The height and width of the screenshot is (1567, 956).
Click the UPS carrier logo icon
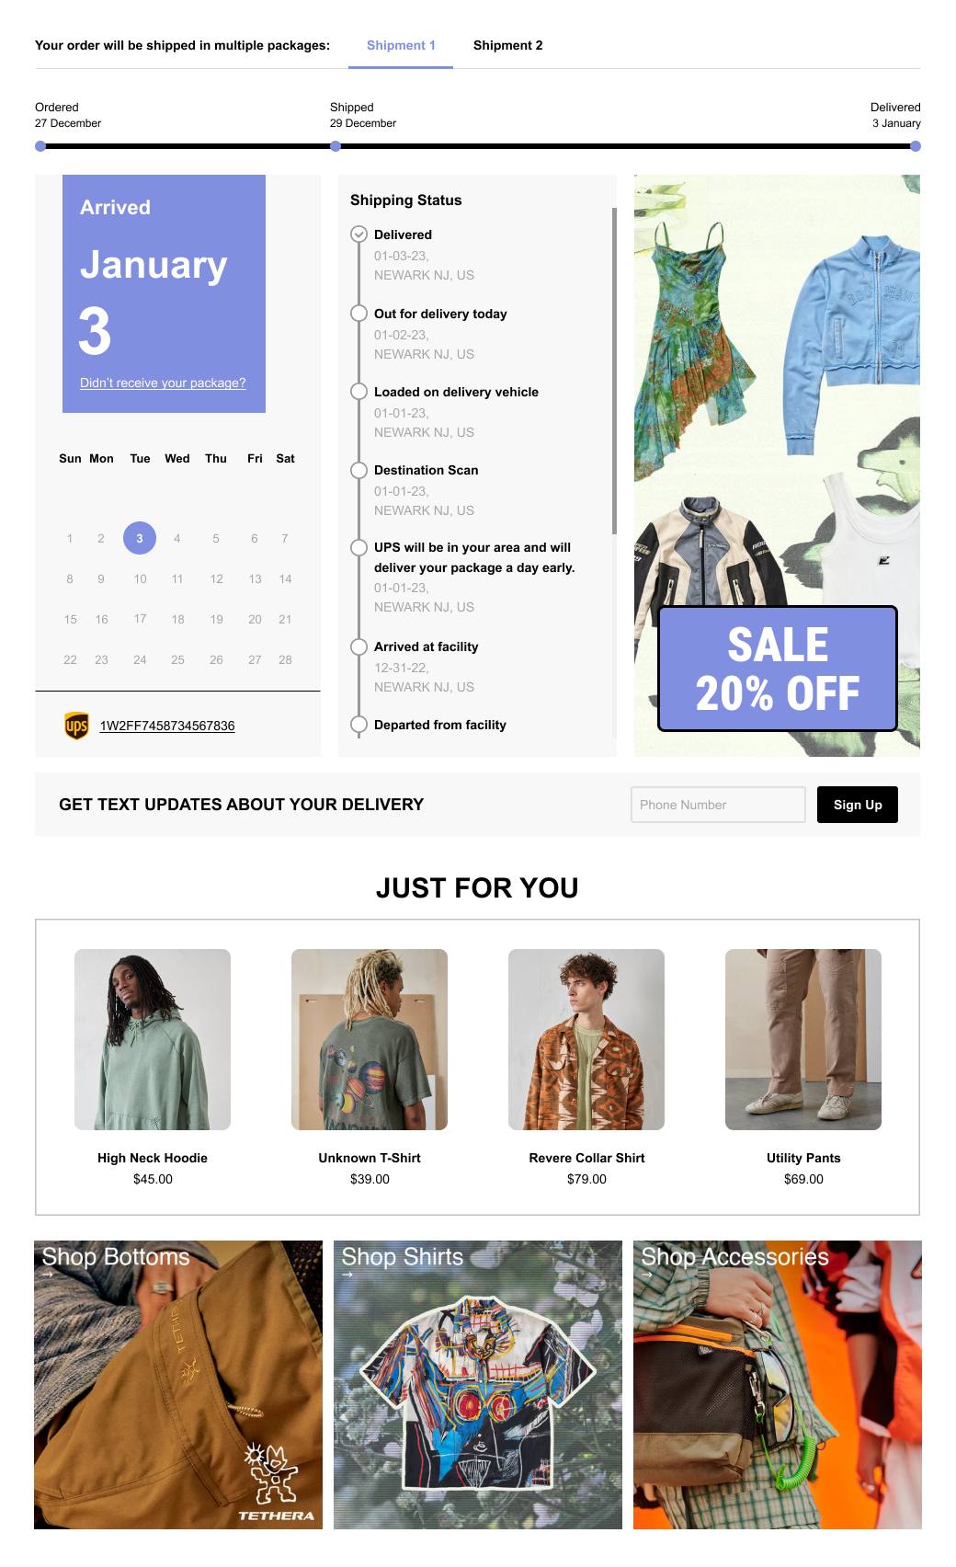pos(76,726)
